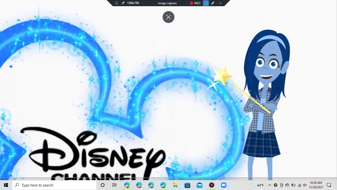Screen dimensions: 337x190
Task: Open the Mail app
Action: click(199, 185)
